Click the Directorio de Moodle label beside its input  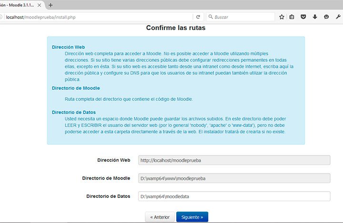click(x=106, y=178)
